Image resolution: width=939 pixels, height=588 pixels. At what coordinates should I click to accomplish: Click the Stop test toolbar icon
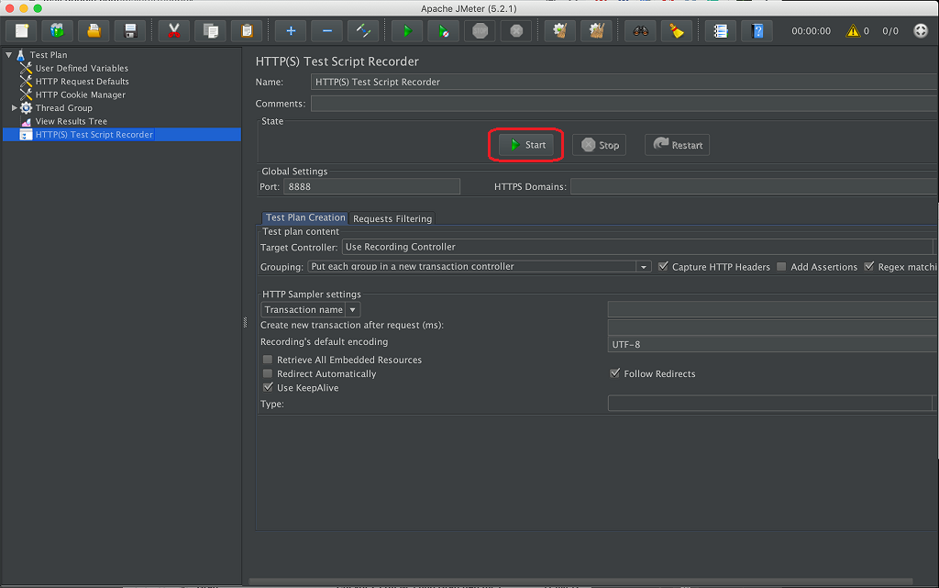481,31
